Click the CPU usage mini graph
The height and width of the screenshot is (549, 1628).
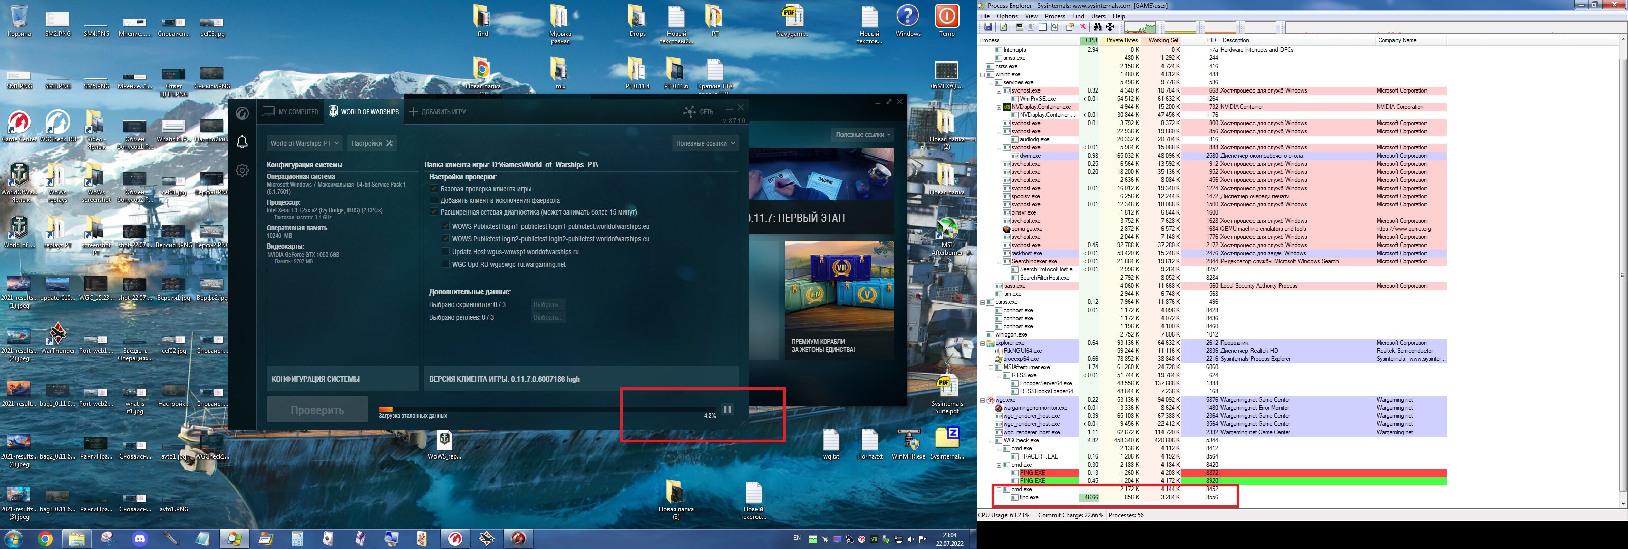coord(1140,27)
